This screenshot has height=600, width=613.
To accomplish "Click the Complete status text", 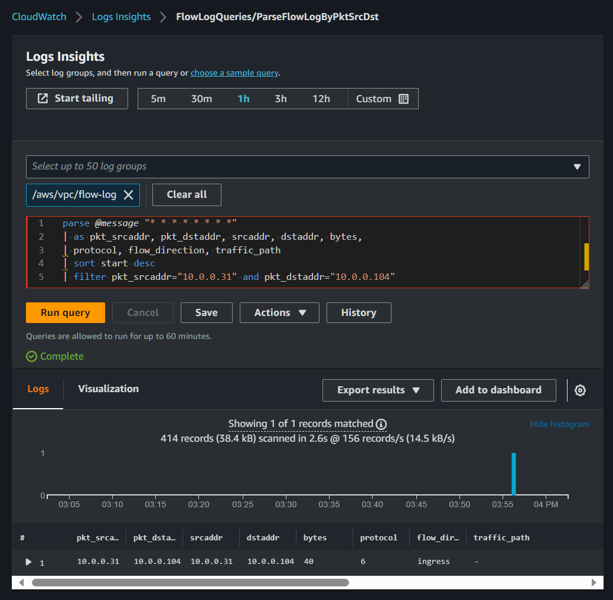I will pos(62,357).
